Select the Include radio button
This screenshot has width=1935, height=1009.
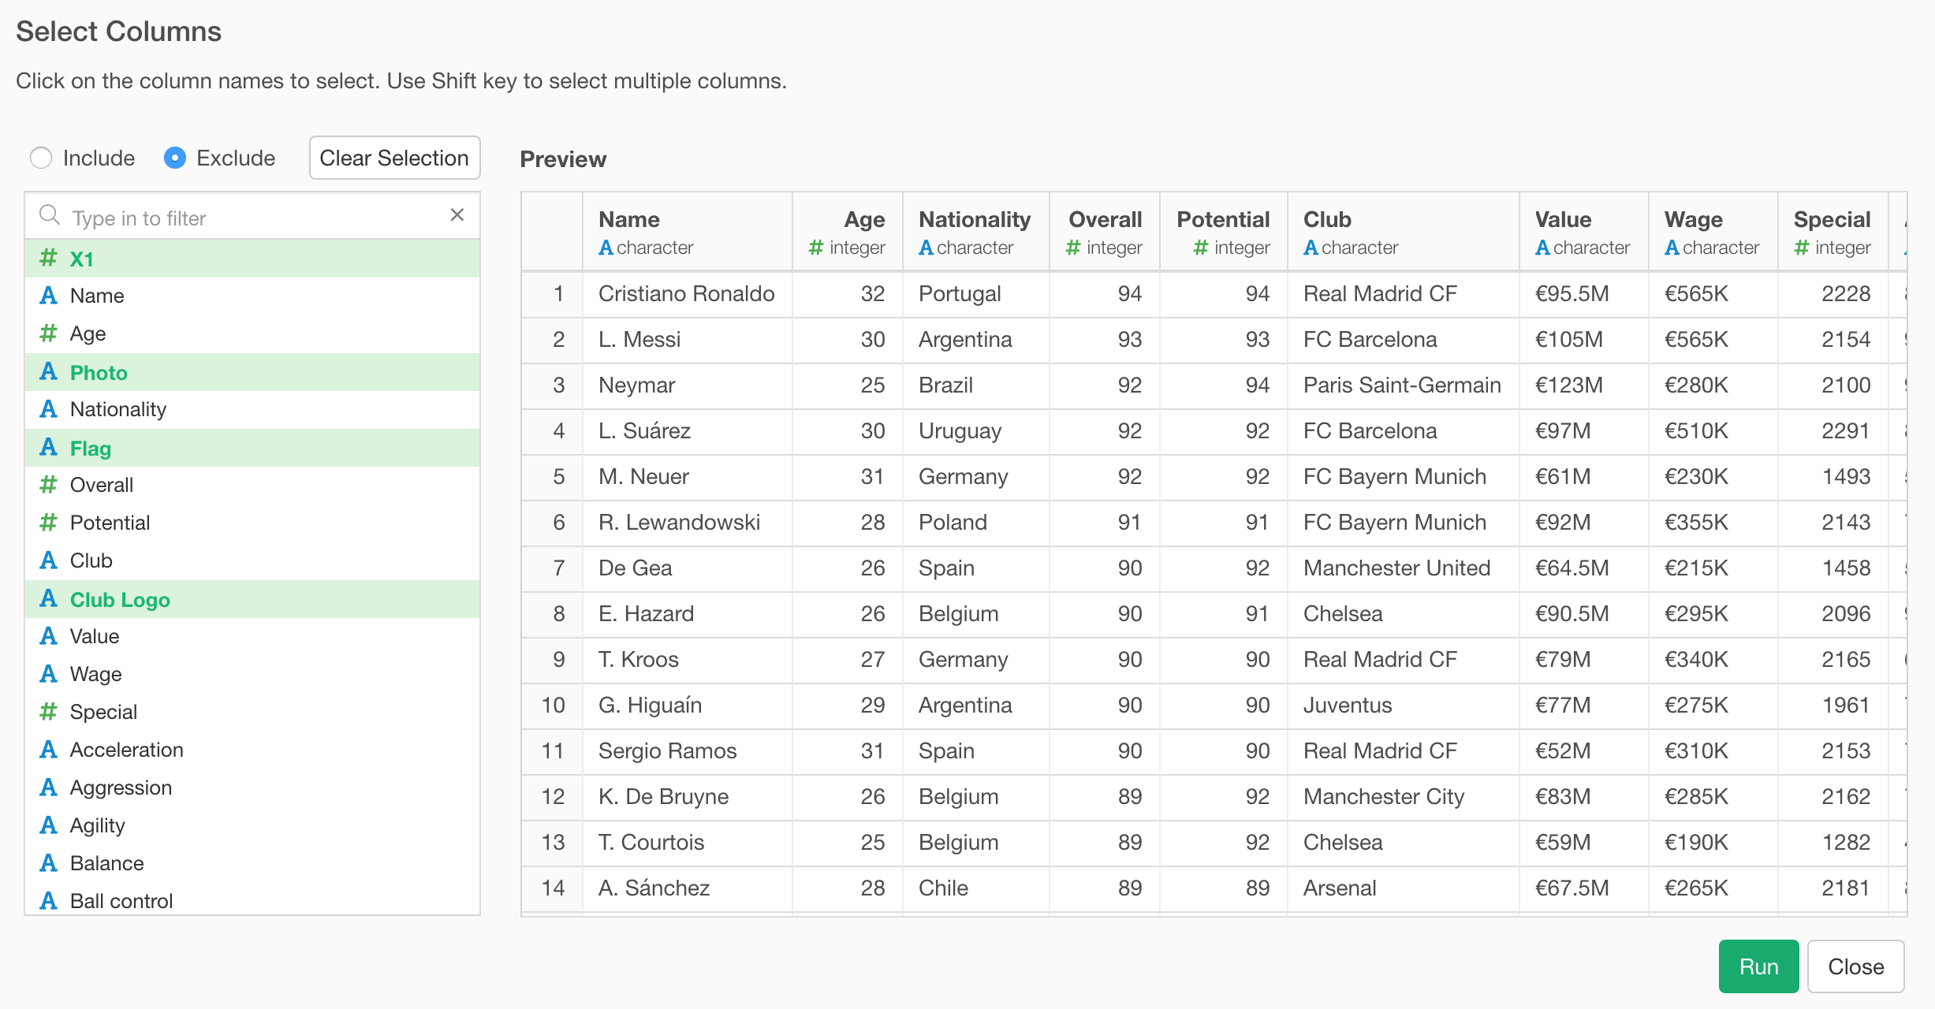[41, 158]
